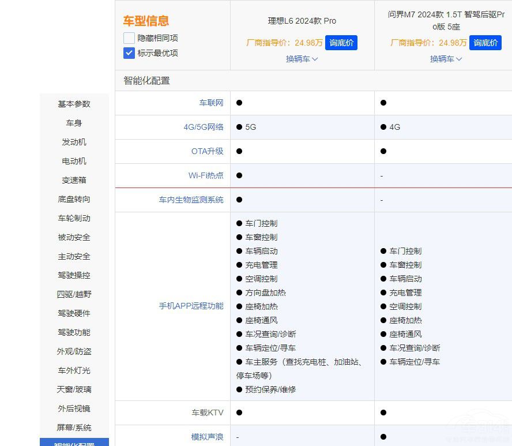Expand the 换辆车 dropdown under 理想L6
This screenshot has width=512, height=446.
[x=302, y=59]
